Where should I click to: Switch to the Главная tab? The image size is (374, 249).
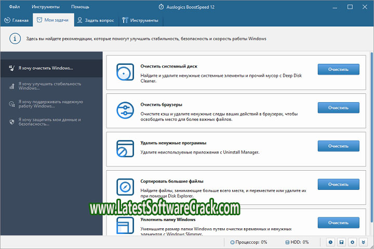(x=17, y=21)
